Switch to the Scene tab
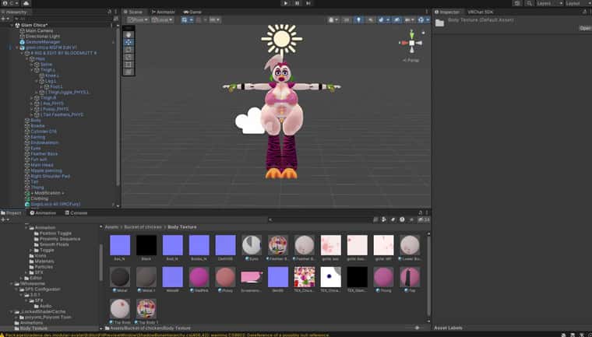The width and height of the screenshot is (592, 337). [x=133, y=12]
